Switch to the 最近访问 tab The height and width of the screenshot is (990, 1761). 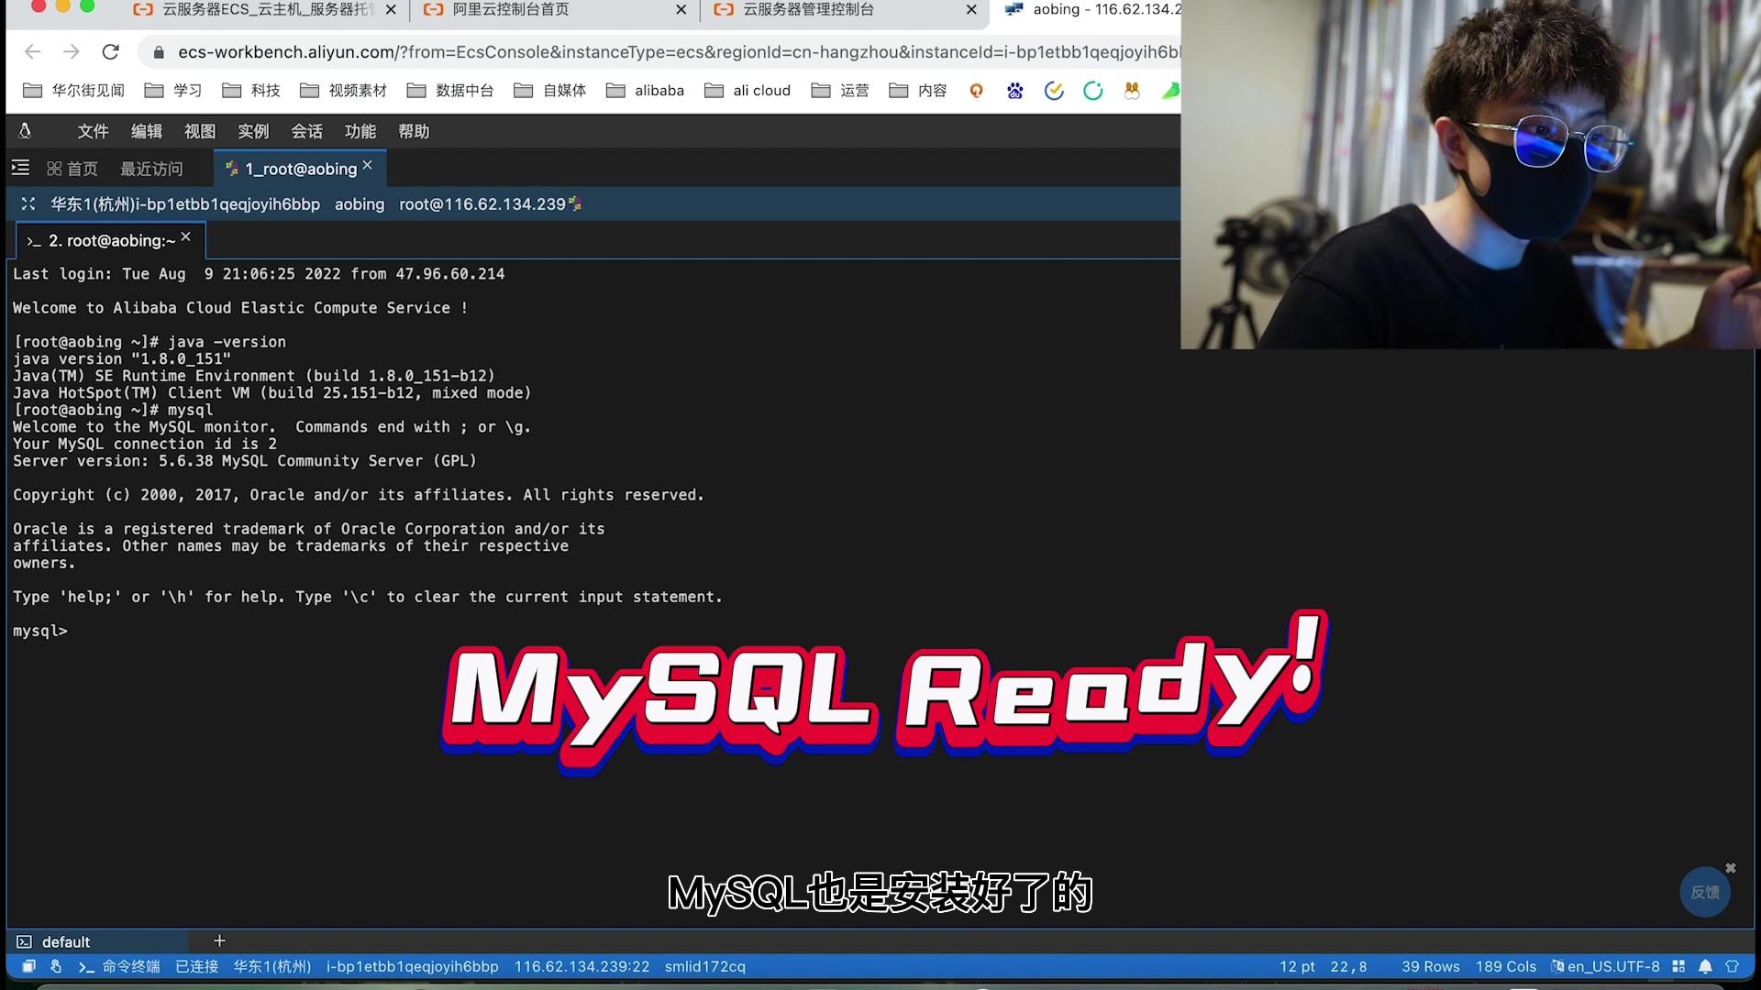tap(151, 169)
